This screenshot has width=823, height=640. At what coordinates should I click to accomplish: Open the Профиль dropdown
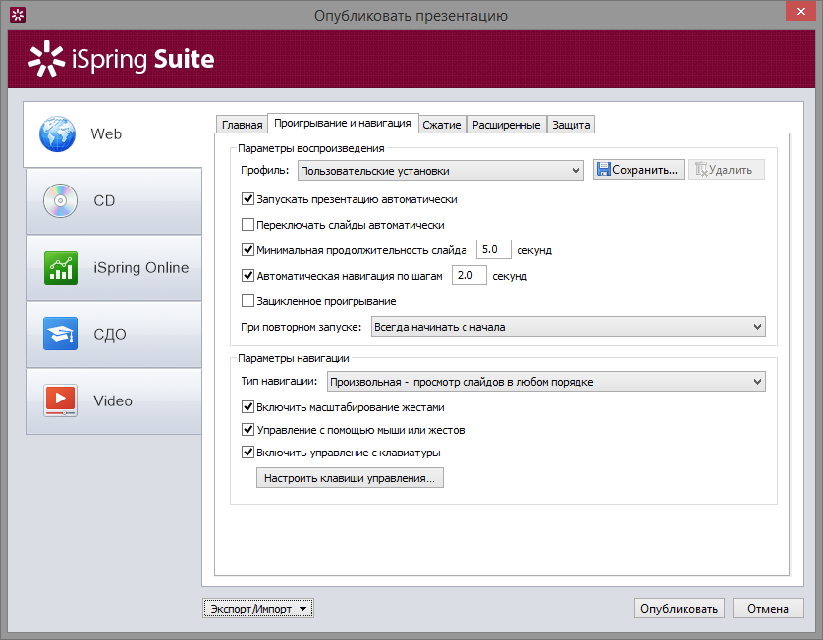pos(440,171)
